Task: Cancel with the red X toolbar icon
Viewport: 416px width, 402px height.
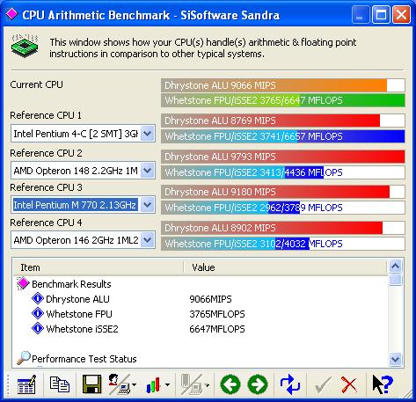Action: coord(349,384)
